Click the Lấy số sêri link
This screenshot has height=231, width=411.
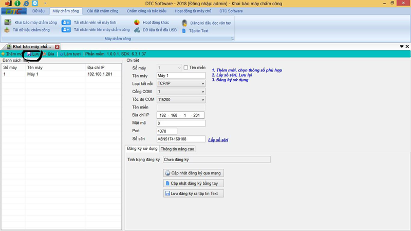point(218,139)
